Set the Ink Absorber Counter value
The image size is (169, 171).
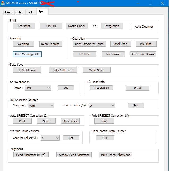pos(135,105)
